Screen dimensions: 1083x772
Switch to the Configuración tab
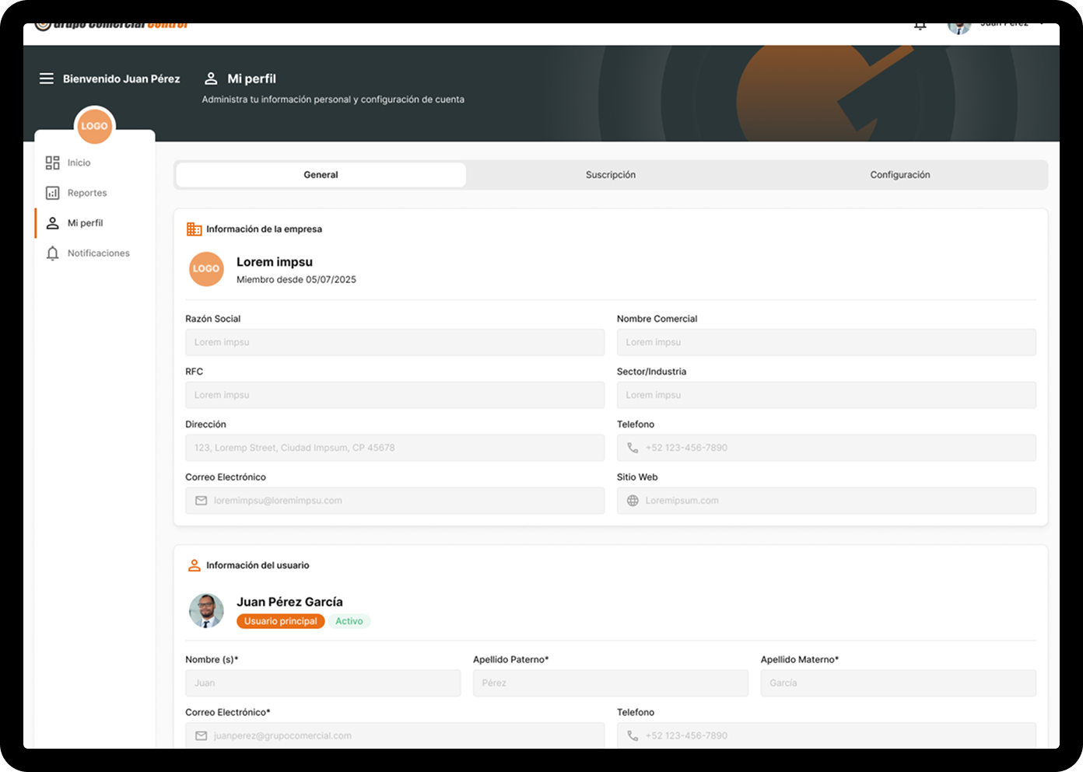[x=899, y=175]
